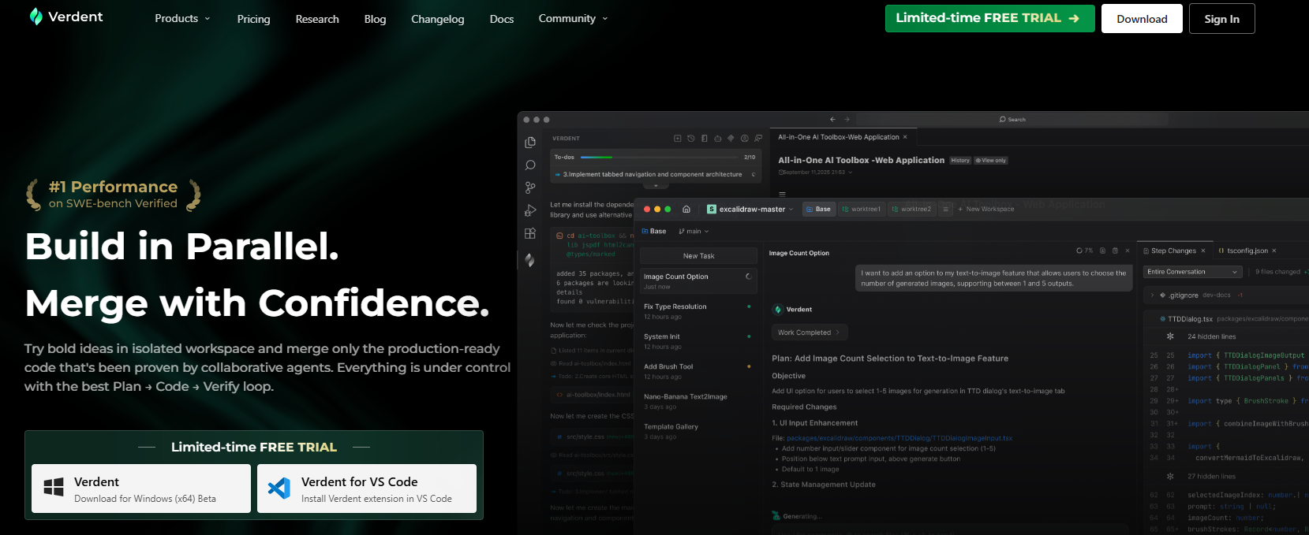Expand the September 11 date chevron
The image size is (1309, 535).
[x=850, y=172]
